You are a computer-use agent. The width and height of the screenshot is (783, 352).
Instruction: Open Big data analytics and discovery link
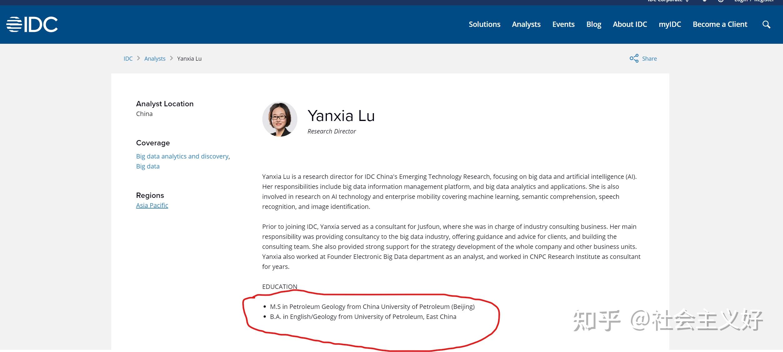[x=182, y=156]
